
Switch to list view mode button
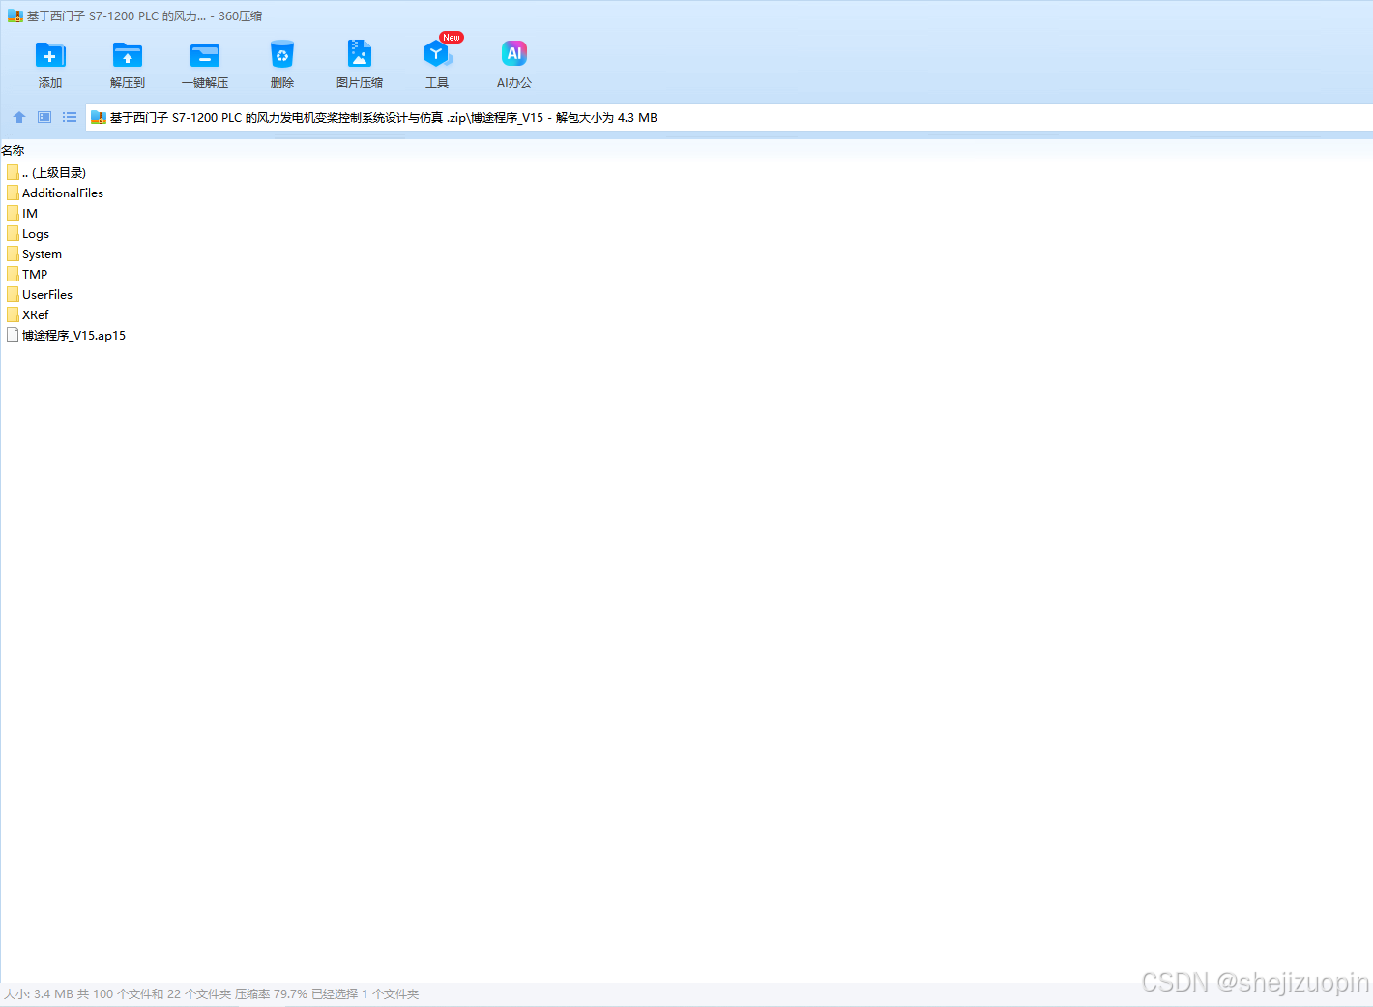[70, 117]
